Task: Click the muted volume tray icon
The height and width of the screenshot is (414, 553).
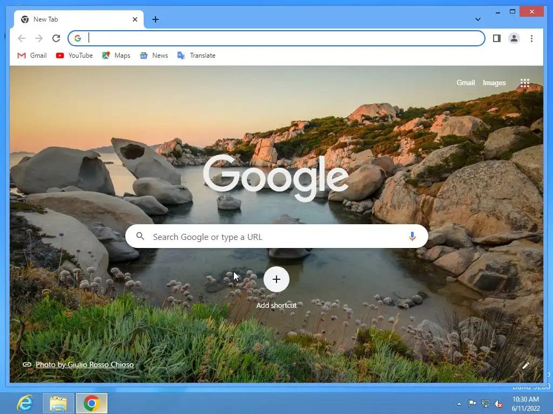Action: [498, 403]
